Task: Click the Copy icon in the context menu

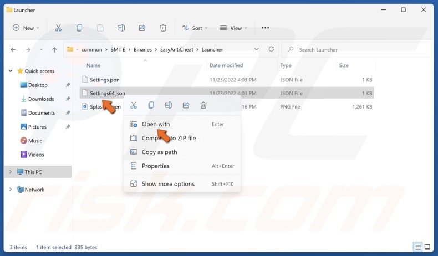Action: click(x=151, y=105)
